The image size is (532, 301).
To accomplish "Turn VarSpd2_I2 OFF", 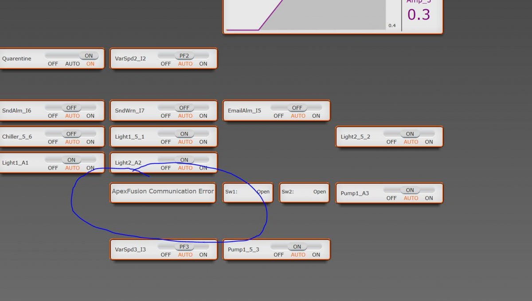I will pyautogui.click(x=166, y=64).
